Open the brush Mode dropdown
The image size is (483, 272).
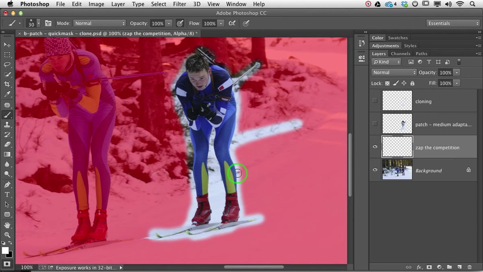[99, 23]
